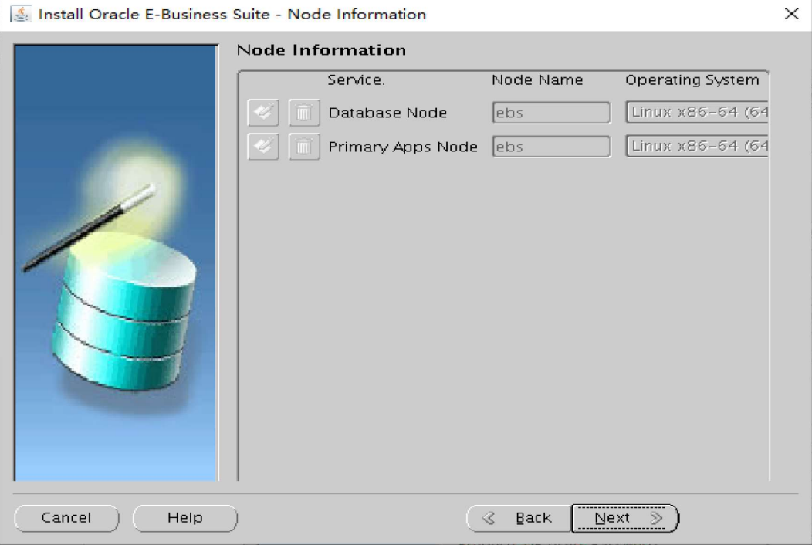This screenshot has height=545, width=812.
Task: Click the edit icon for Database Node
Action: pos(263,113)
